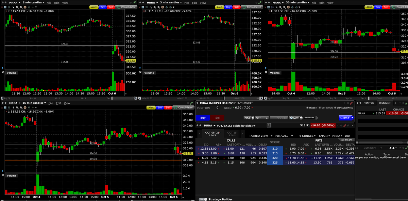This screenshot has height=201, width=408.
Task: Close the price legend in 5 min chart
Action: [6, 11]
